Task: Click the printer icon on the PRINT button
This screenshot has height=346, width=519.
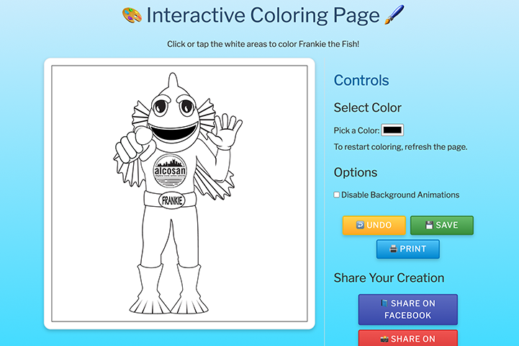Action: (x=393, y=249)
